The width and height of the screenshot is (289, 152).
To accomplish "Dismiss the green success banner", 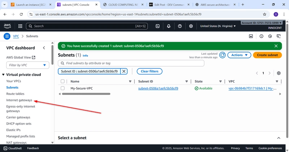I will pos(276,46).
